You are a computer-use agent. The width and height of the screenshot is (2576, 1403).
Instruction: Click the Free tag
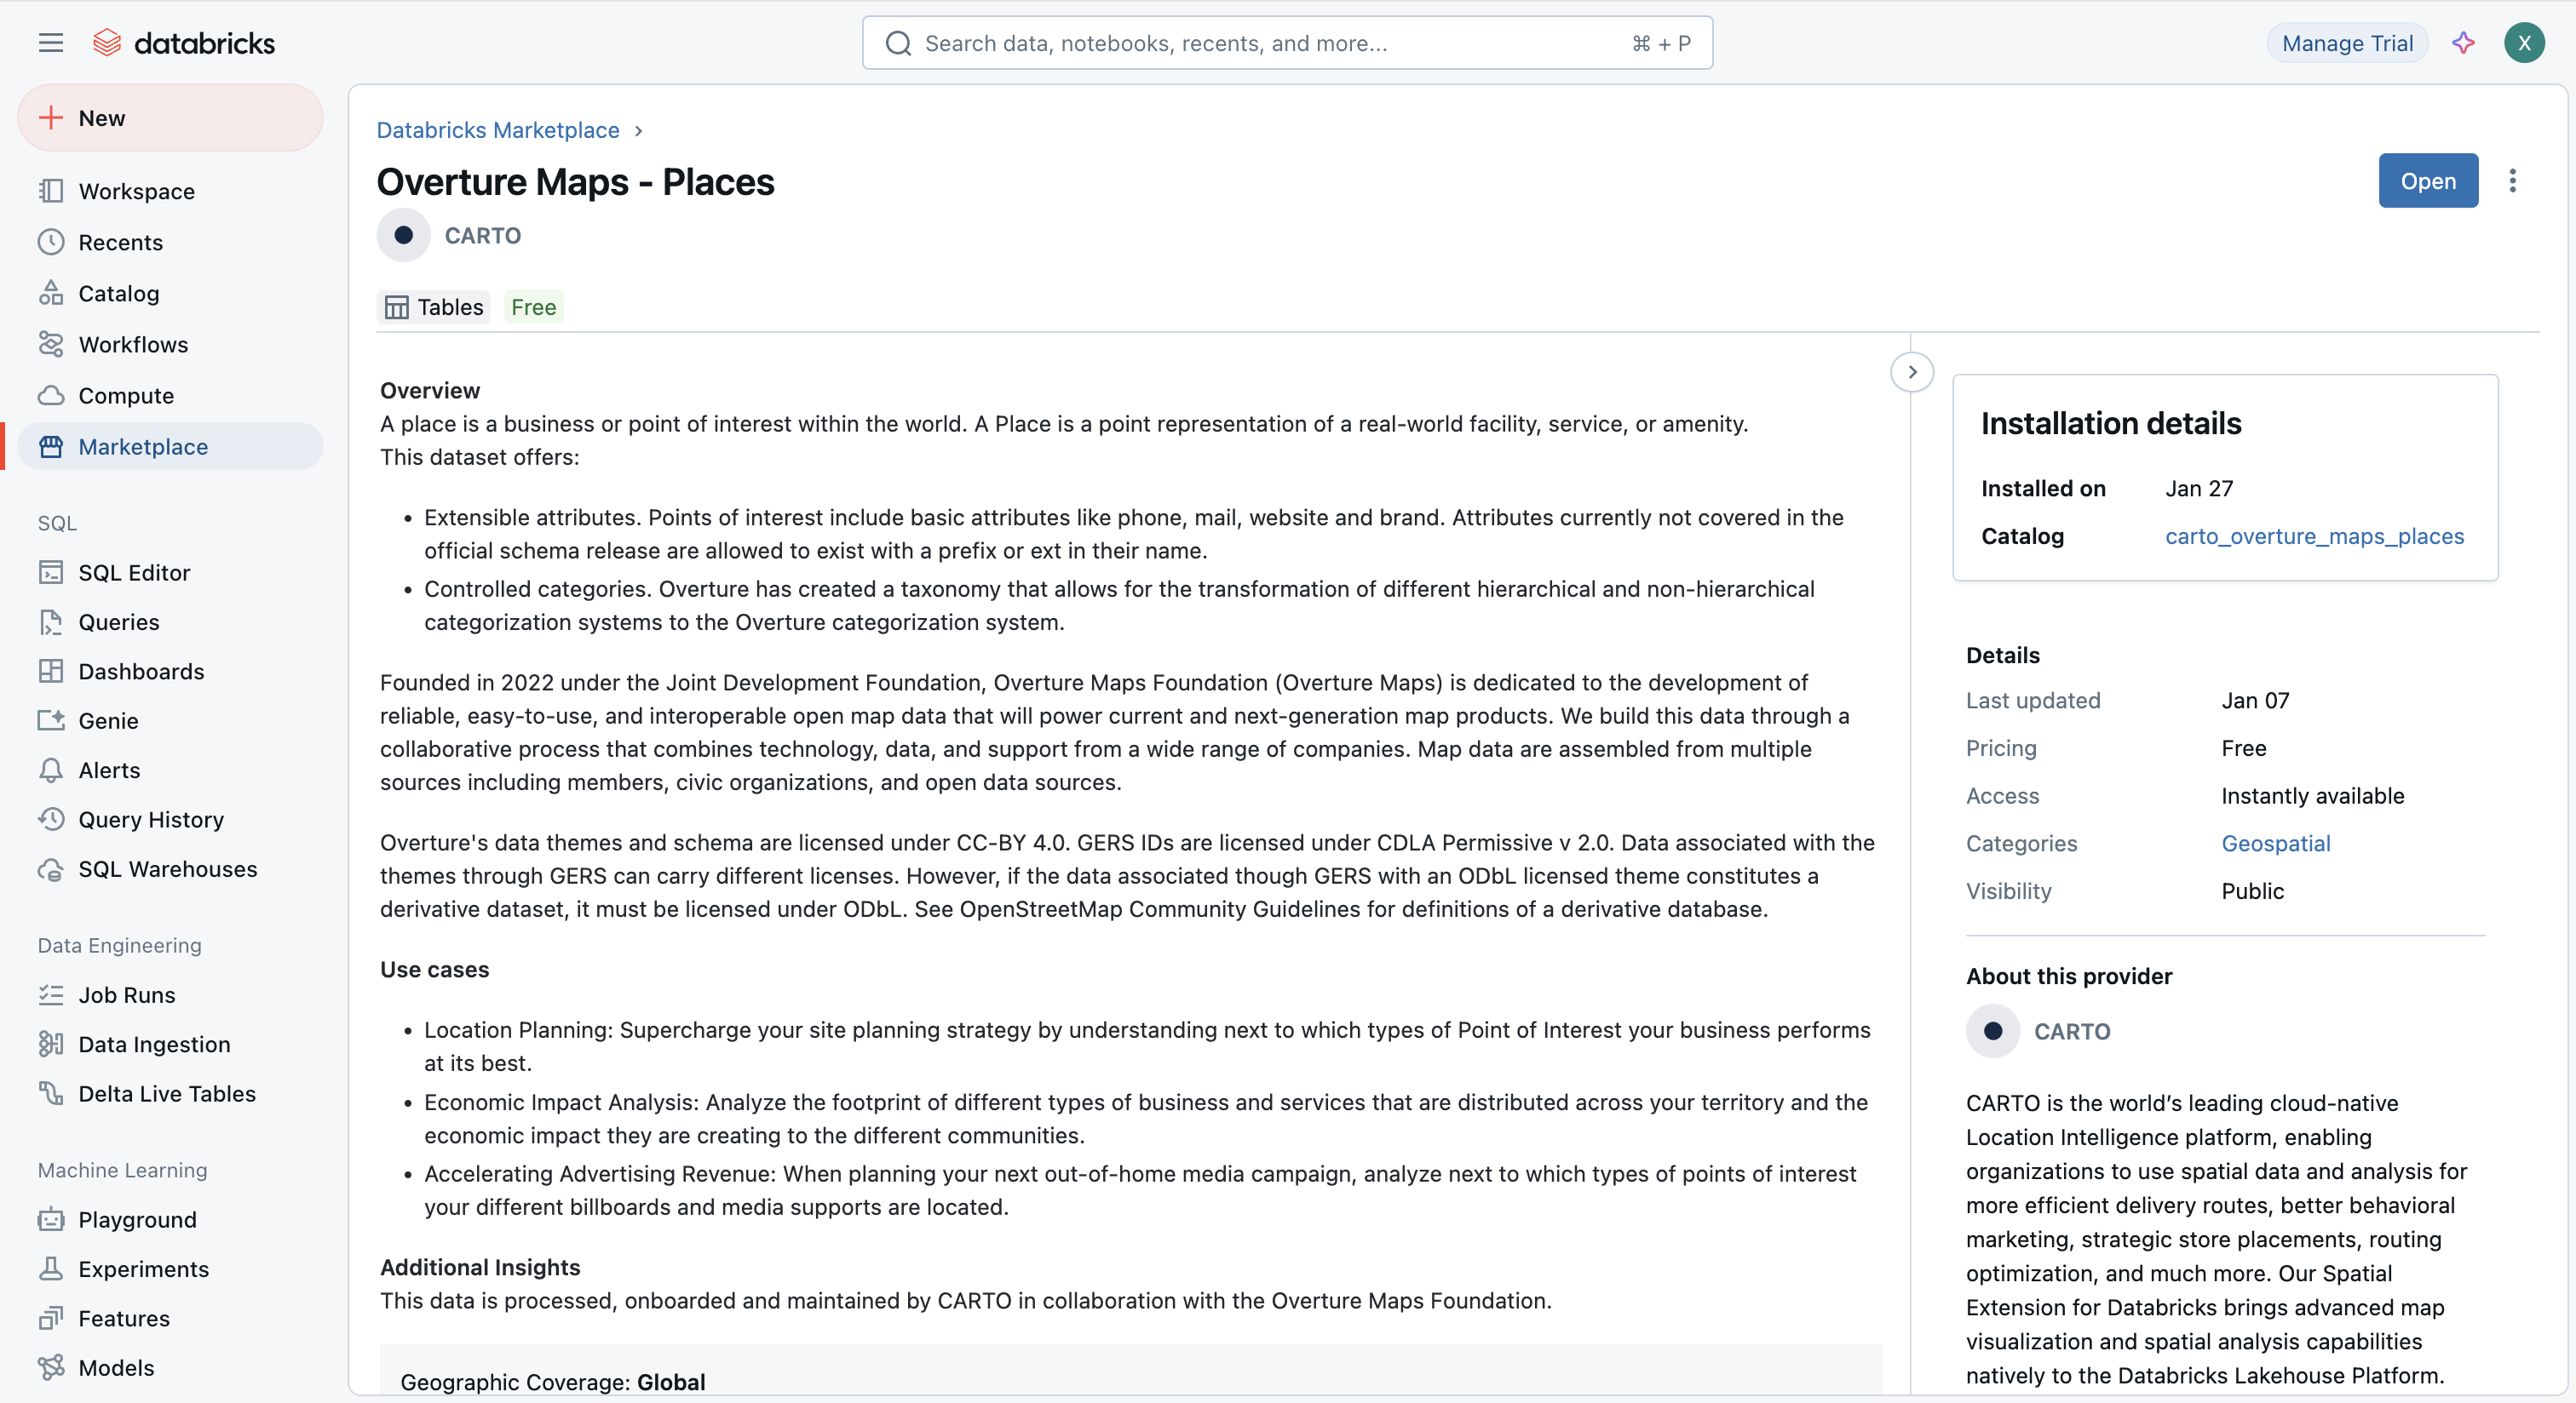pos(533,306)
